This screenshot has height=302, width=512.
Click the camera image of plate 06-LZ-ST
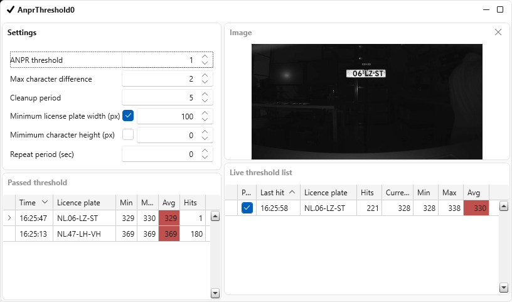click(x=366, y=102)
